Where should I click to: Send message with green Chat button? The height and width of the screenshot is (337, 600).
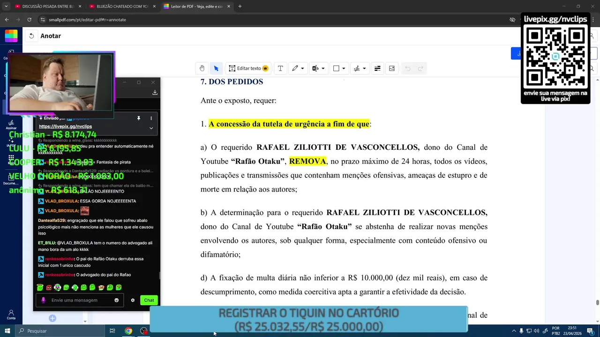(x=149, y=300)
